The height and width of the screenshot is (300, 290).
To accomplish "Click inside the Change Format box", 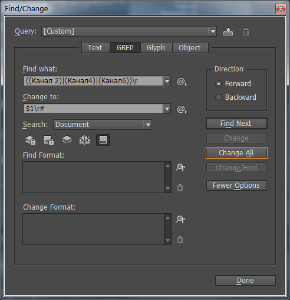I will 93,229.
